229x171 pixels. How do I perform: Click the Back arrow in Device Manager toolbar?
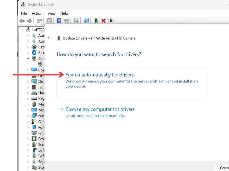tap(22, 21)
